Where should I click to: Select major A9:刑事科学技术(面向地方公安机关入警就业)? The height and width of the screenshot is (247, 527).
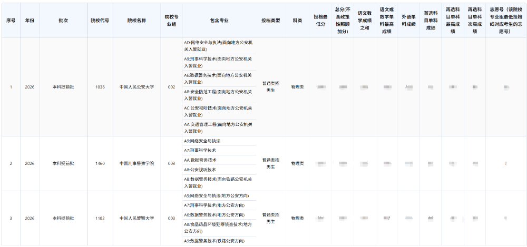coord(219,63)
